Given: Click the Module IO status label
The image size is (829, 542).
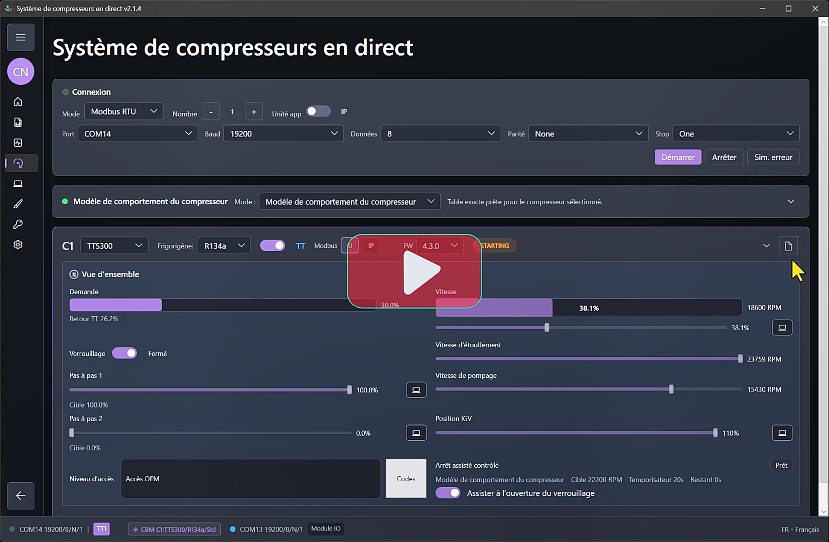Looking at the screenshot, I should (326, 528).
